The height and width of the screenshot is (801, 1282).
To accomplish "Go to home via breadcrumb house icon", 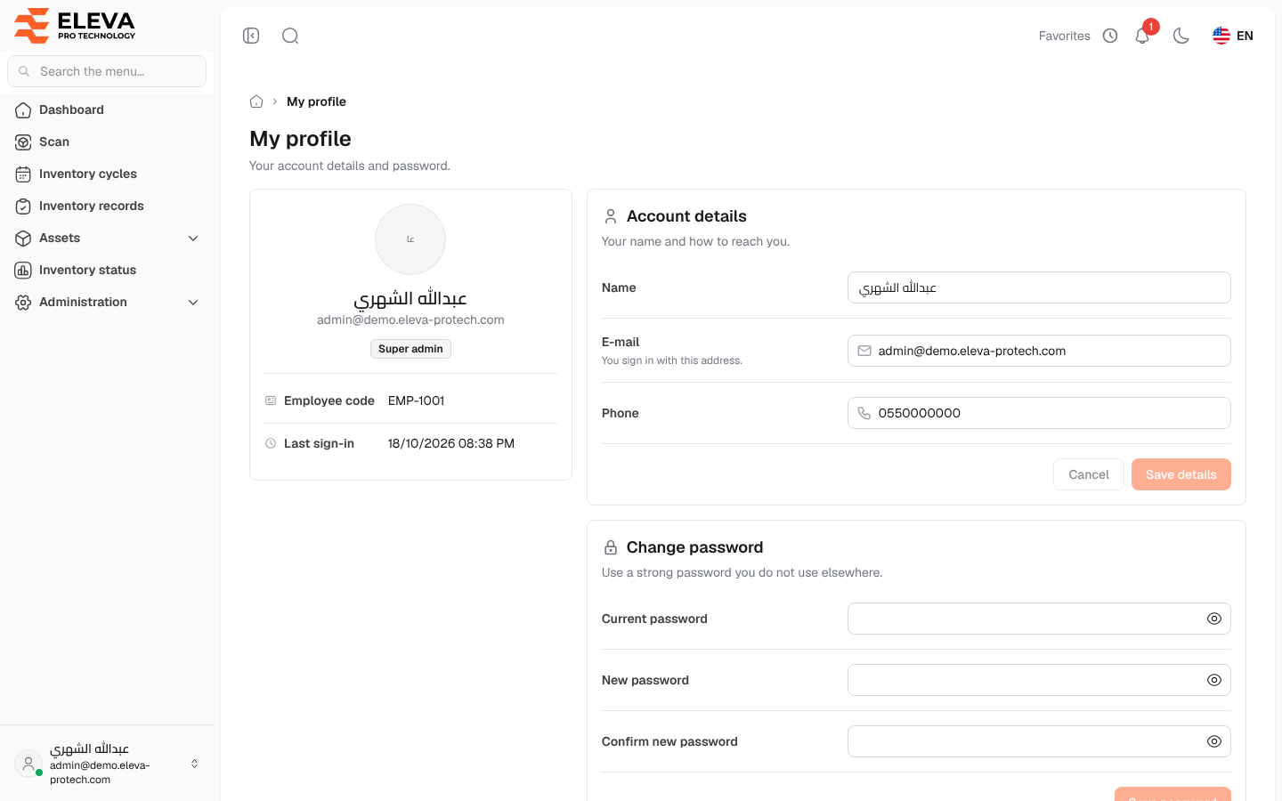I will (x=256, y=101).
